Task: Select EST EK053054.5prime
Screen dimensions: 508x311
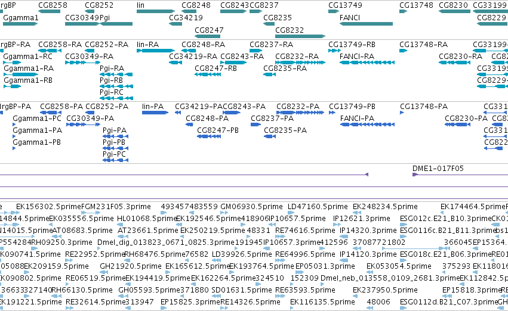Action: (x=399, y=267)
